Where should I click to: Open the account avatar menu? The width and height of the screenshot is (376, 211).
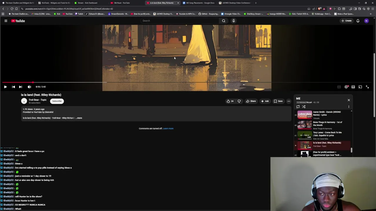click(x=366, y=21)
